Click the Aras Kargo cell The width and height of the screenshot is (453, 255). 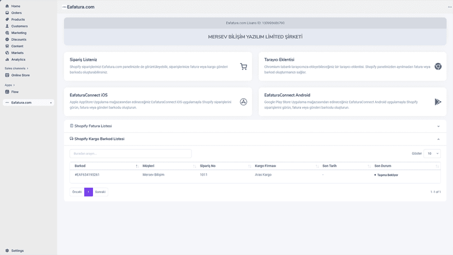coord(263,175)
